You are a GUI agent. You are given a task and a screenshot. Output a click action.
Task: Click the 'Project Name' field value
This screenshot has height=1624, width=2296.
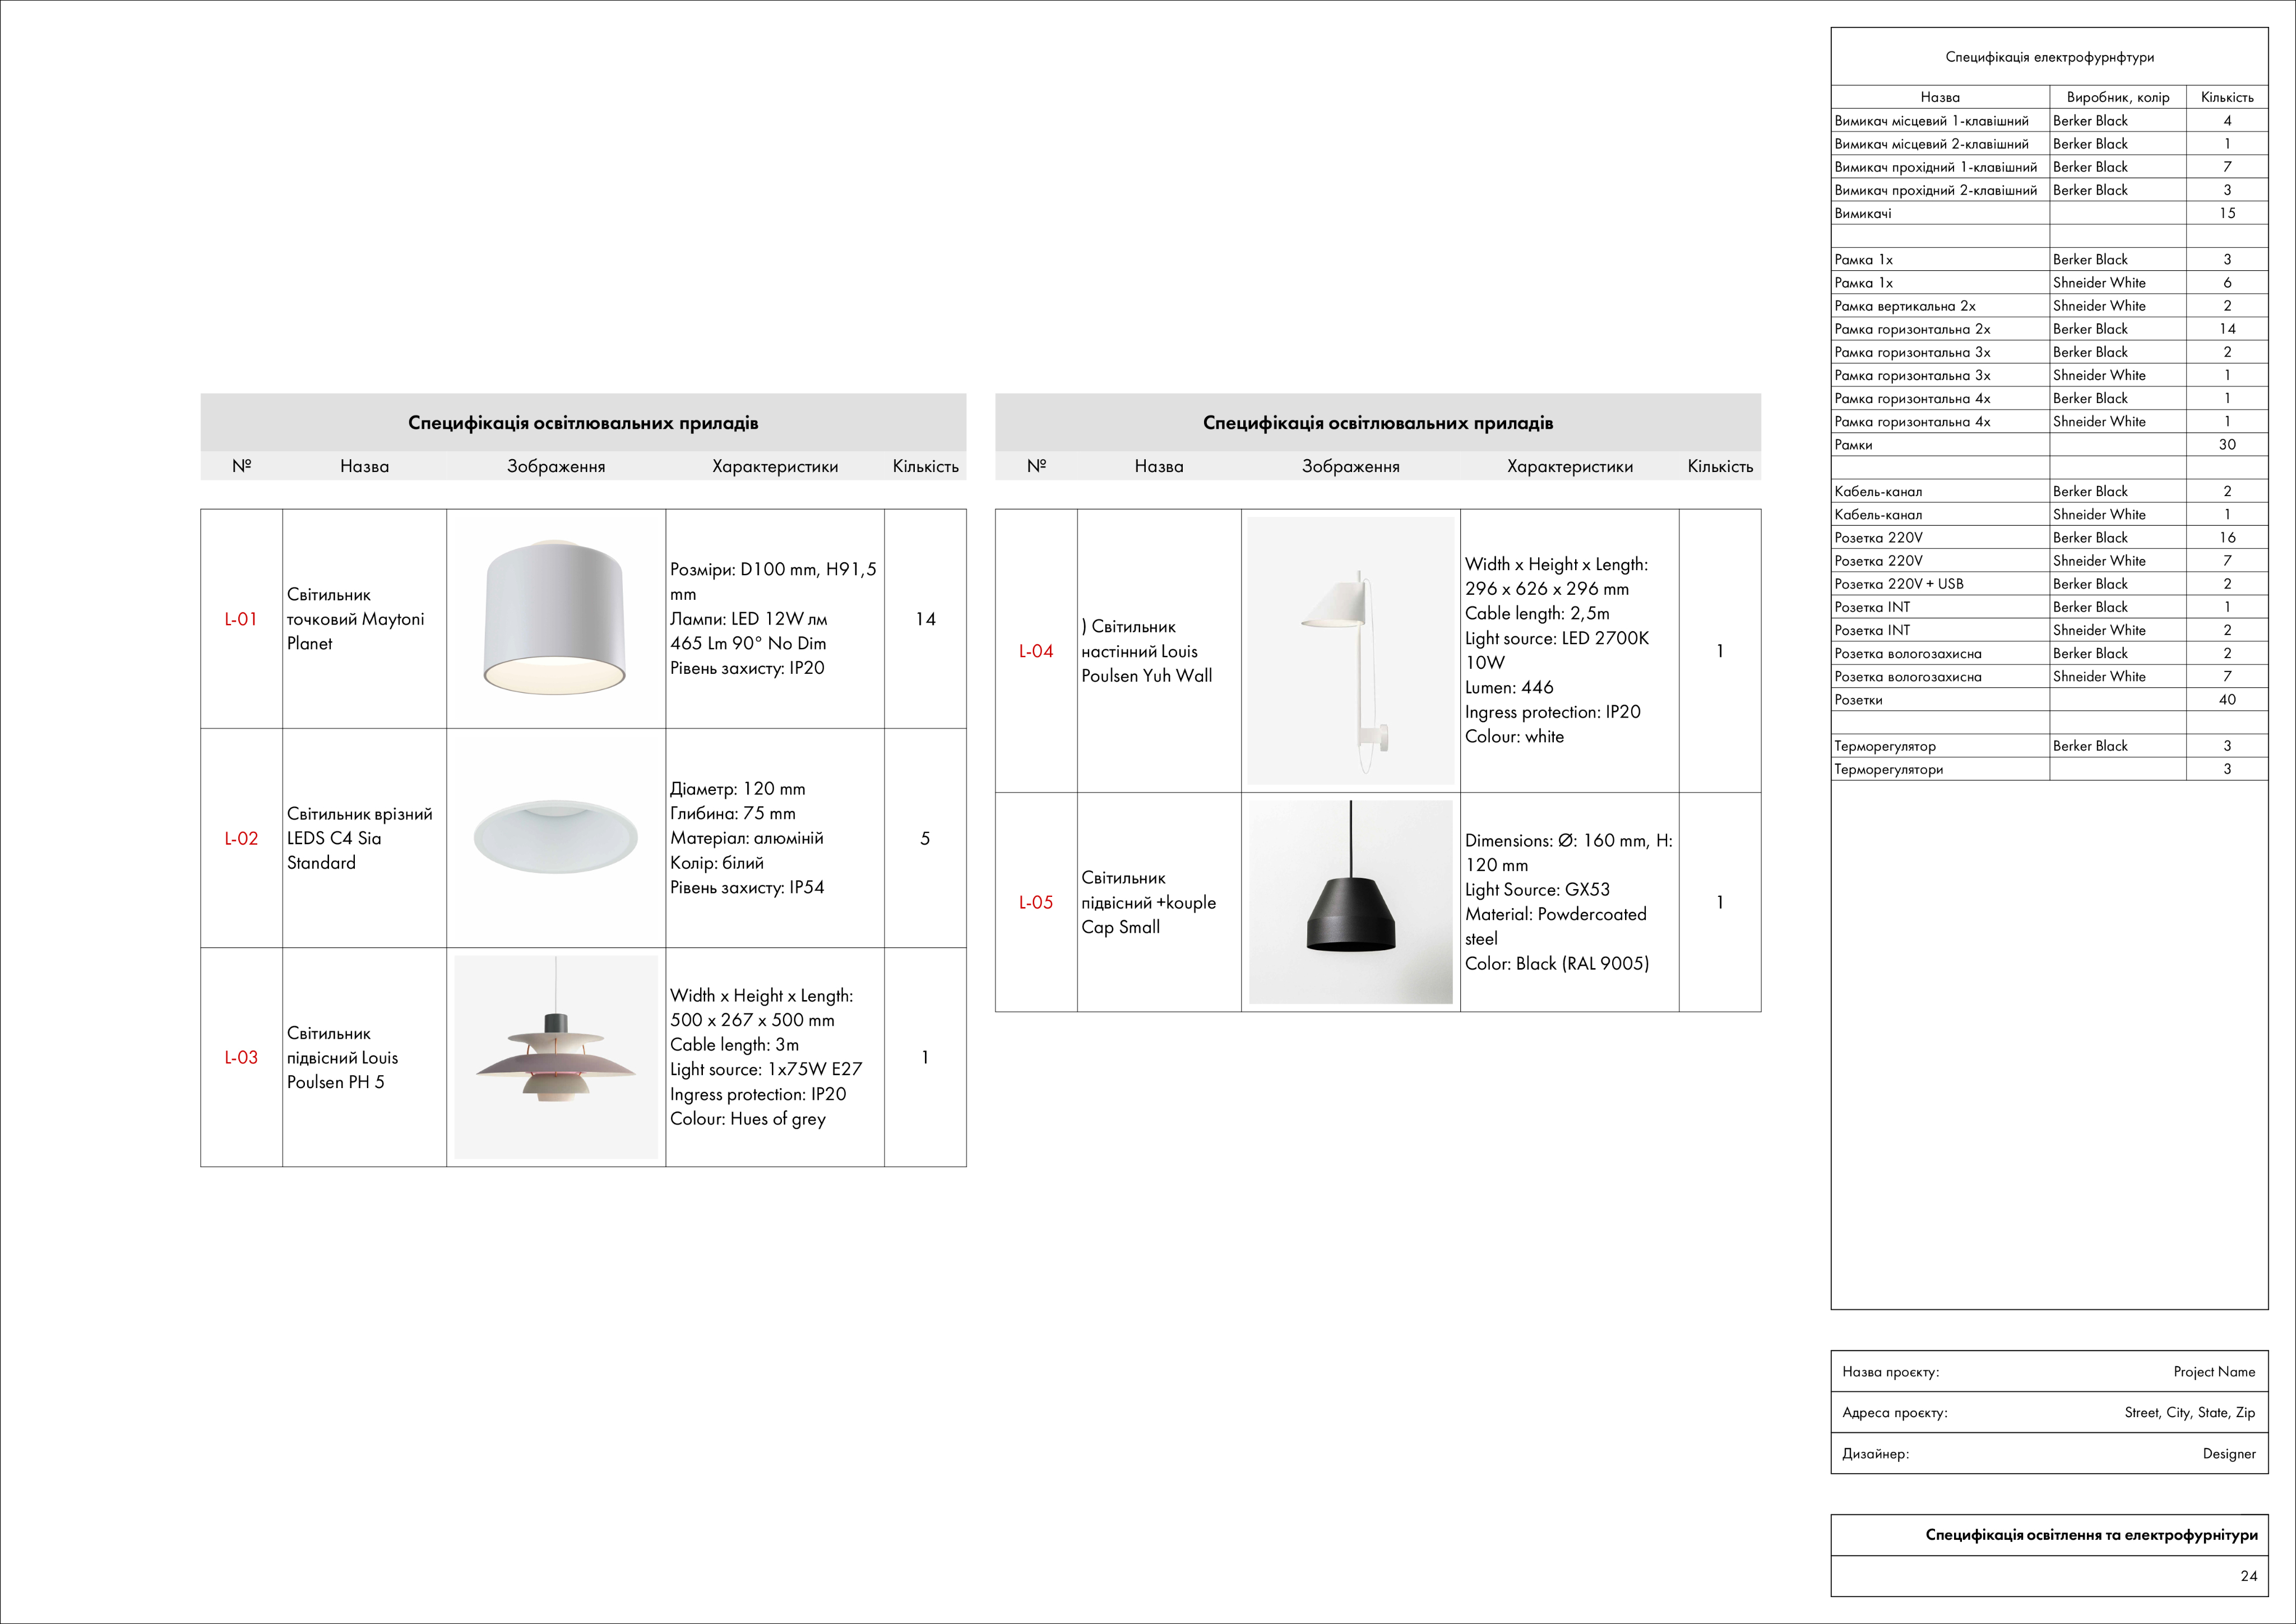click(x=2213, y=1372)
